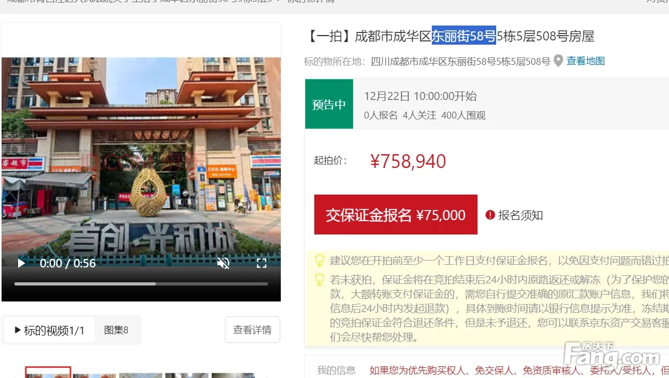This screenshot has width=669, height=378.
Task: Click the 查看详情 button
Action: pyautogui.click(x=252, y=330)
